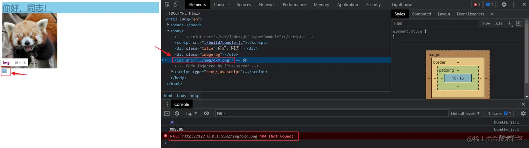Click the element.style rule block
529x148 pixels.
[x=410, y=34]
